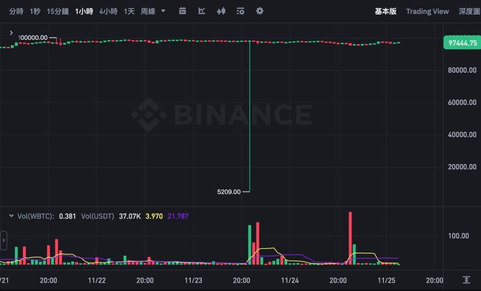Screen dimensions: 481x291
Task: Open the chart settings gear
Action: click(260, 11)
